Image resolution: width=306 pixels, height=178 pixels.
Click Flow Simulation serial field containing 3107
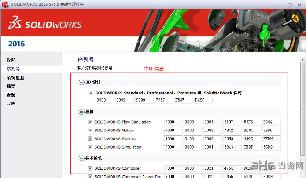click(x=232, y=122)
